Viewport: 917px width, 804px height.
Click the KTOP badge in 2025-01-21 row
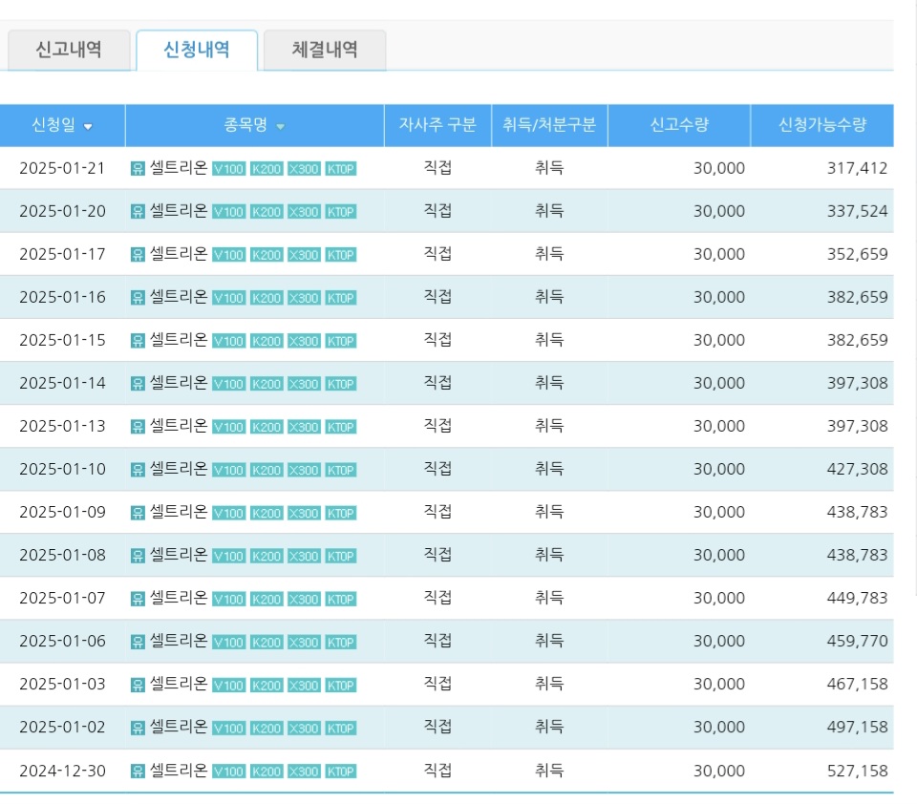[340, 169]
